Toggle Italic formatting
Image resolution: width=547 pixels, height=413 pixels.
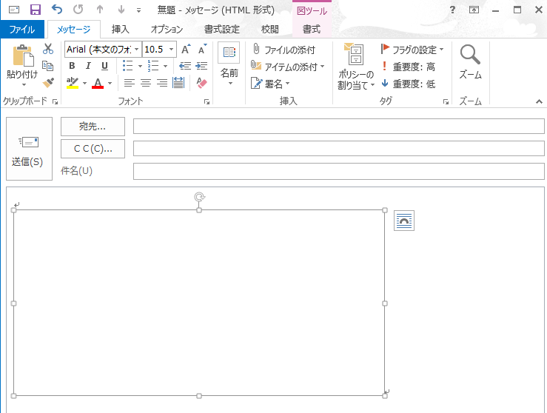(88, 66)
